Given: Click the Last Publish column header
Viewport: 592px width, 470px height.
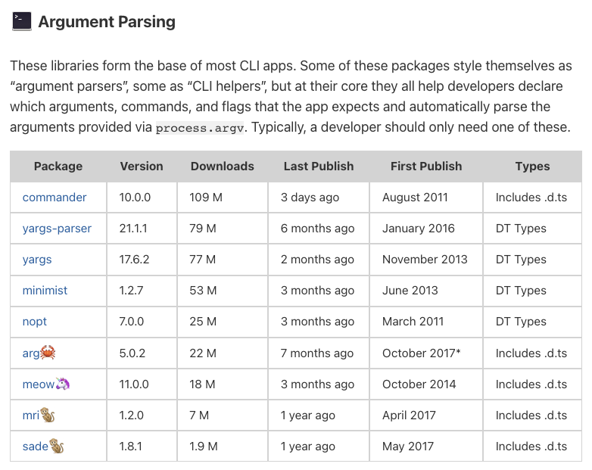Looking at the screenshot, I should click(319, 166).
